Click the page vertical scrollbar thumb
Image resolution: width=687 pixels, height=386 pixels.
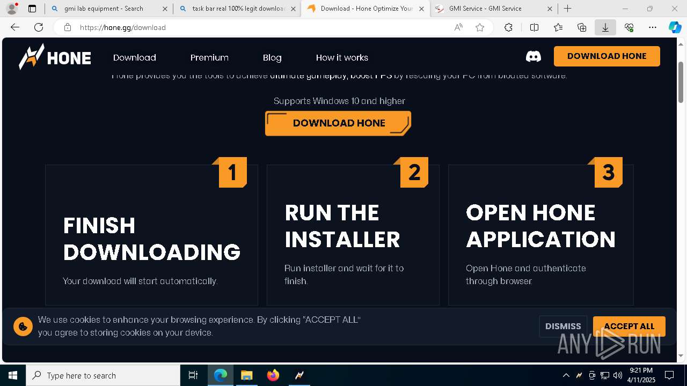pos(681,81)
